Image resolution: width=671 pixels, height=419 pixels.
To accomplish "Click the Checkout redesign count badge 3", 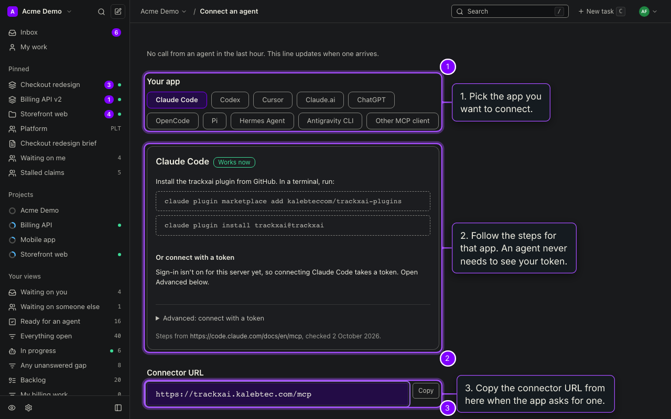I will point(109,85).
